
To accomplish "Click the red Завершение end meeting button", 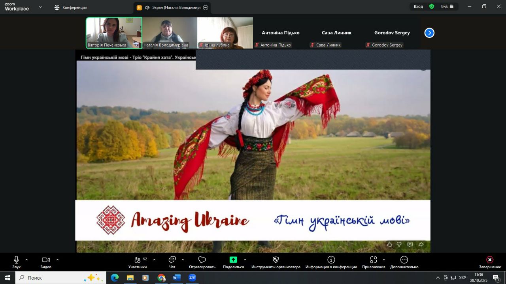I will 489,260.
